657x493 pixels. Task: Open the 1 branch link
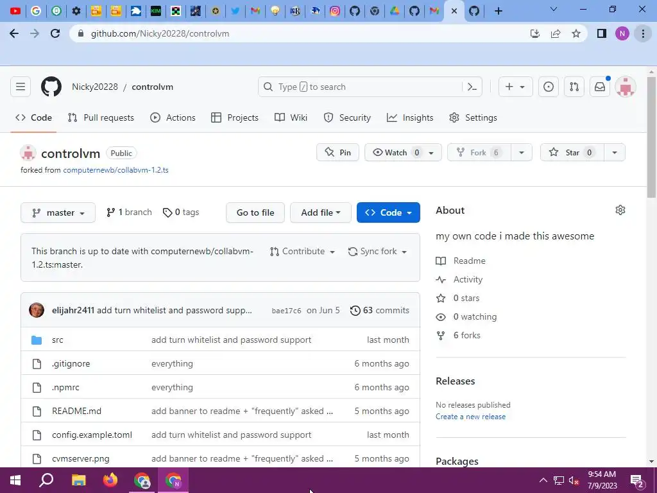[x=129, y=212]
